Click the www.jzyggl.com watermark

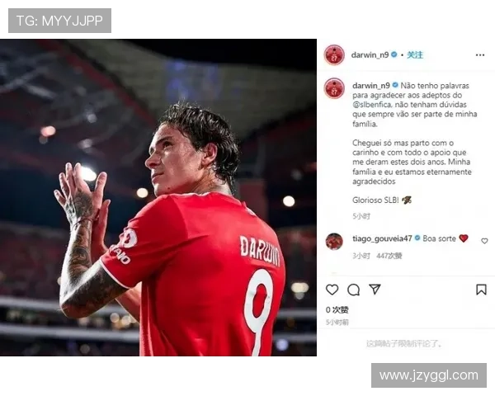click(x=429, y=375)
